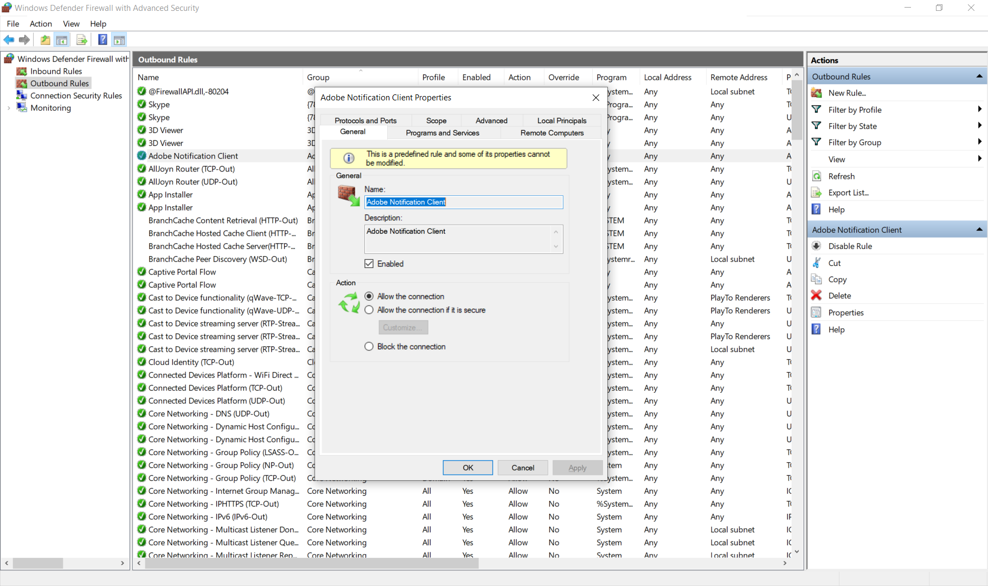This screenshot has height=586, width=988.
Task: Click green check icon beside Cloud Identity (TCP-Out)
Action: click(142, 362)
